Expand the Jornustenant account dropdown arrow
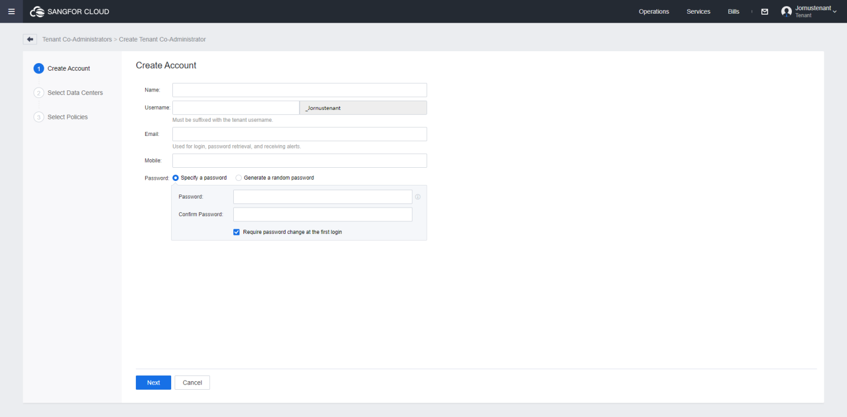 coord(834,12)
